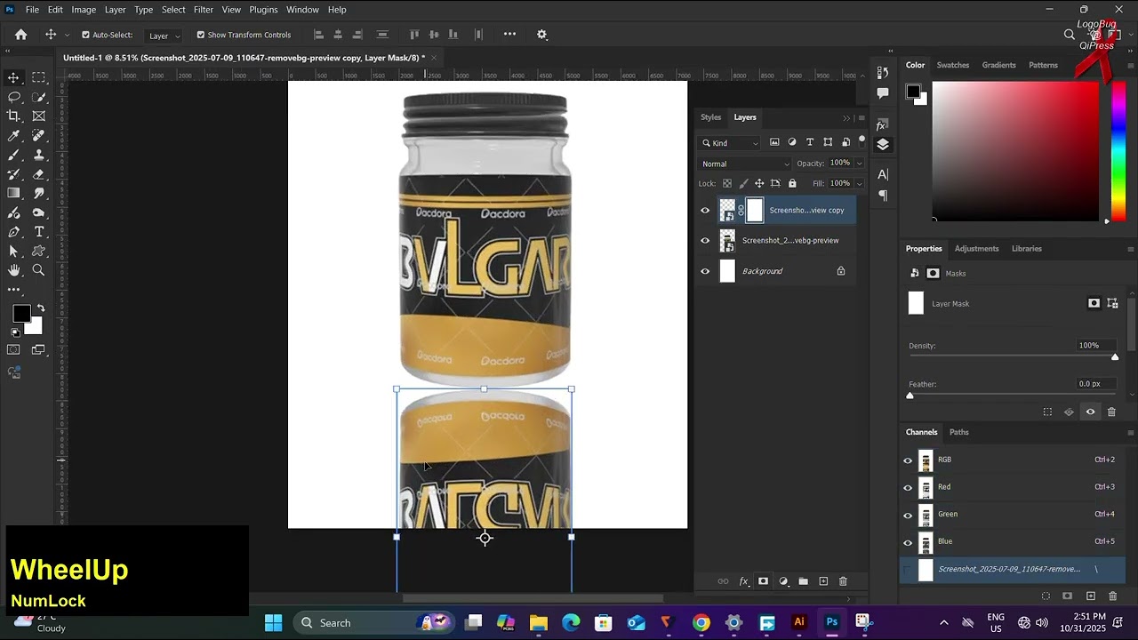
Task: Click Add layer mask icon in Layers panel
Action: pyautogui.click(x=763, y=581)
